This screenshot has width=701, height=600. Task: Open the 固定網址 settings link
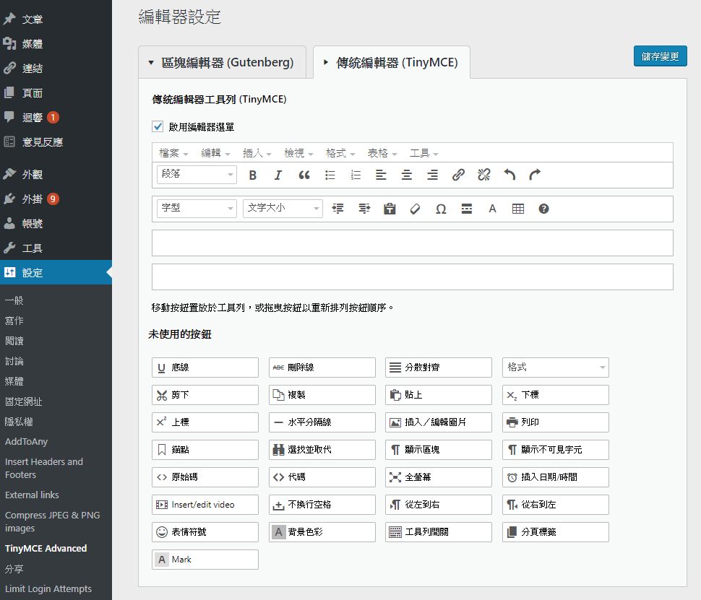coord(24,401)
